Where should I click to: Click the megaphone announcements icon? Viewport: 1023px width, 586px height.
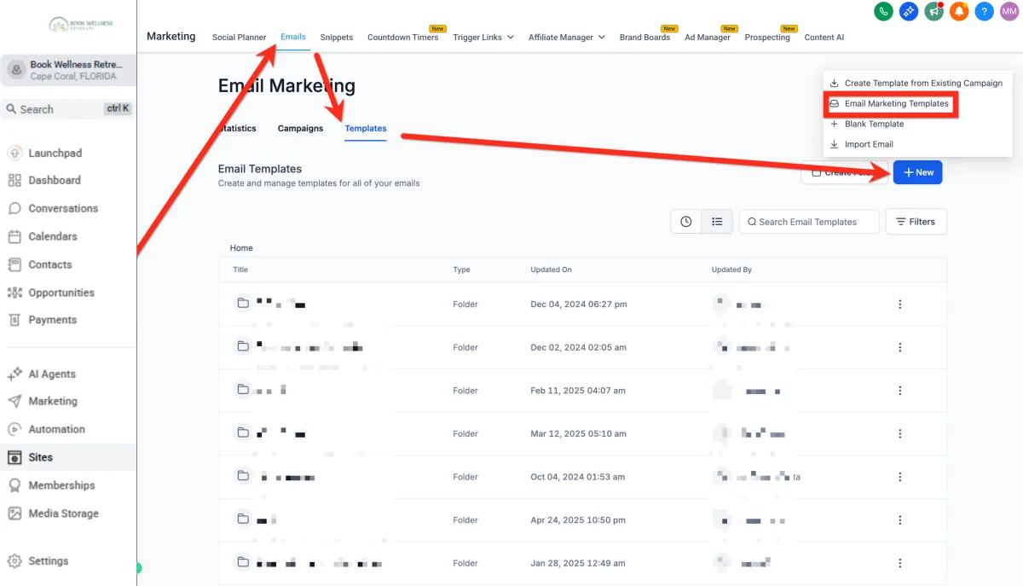(933, 12)
